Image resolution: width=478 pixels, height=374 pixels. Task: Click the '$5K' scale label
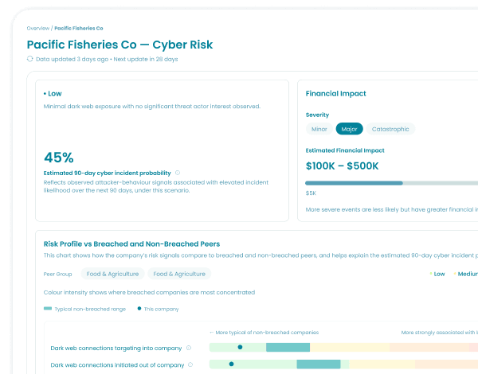(311, 193)
